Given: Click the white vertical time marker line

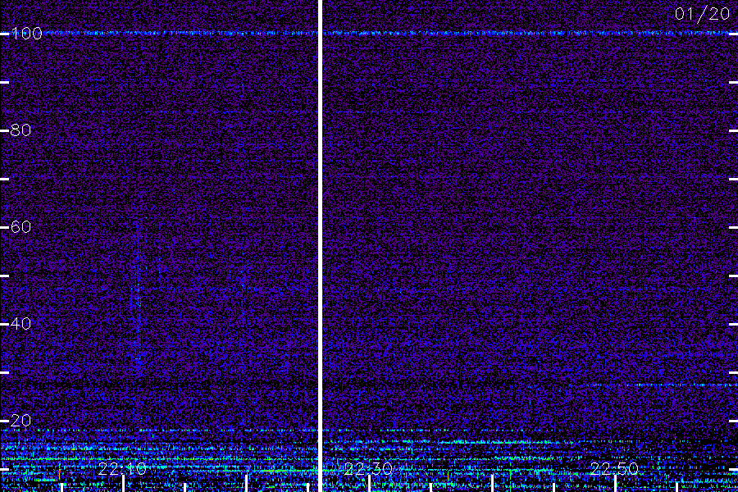Looking at the screenshot, I should coord(320,246).
